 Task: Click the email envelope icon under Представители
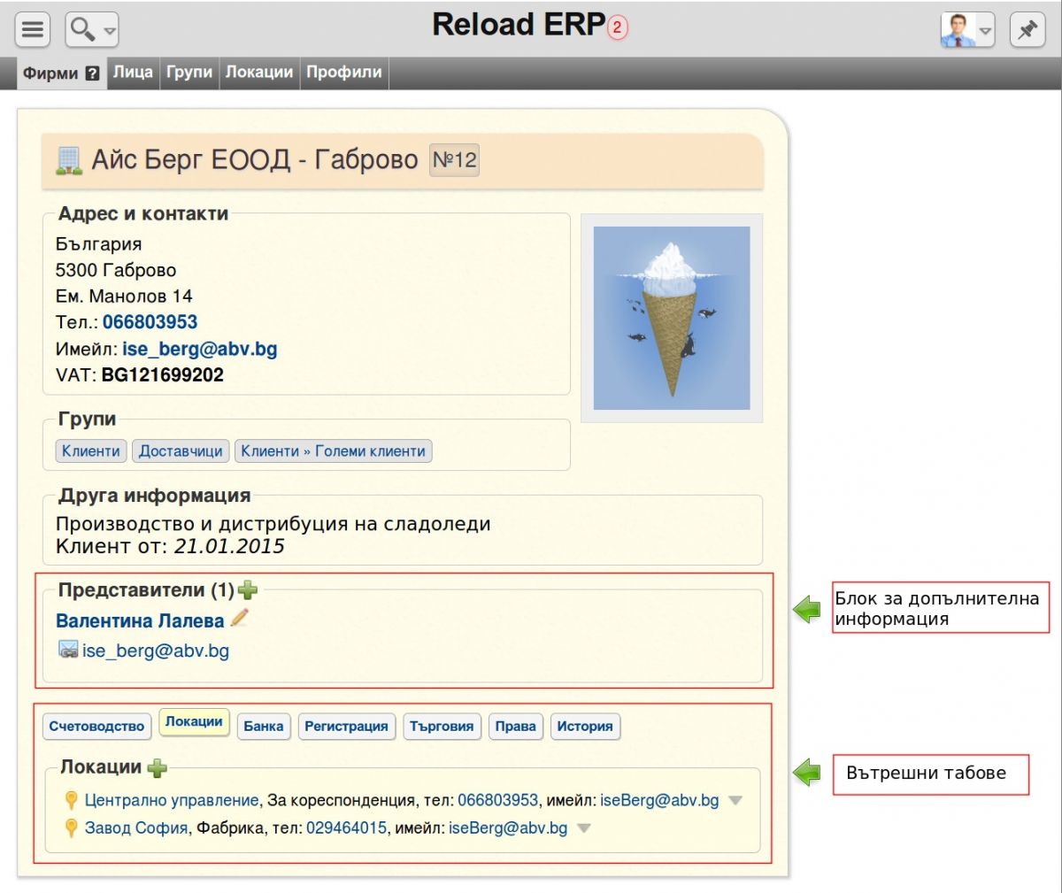pos(68,651)
